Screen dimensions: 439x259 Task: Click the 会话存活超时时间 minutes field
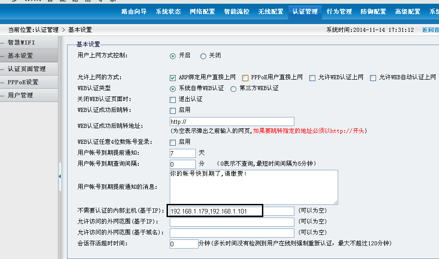pyautogui.click(x=183, y=244)
